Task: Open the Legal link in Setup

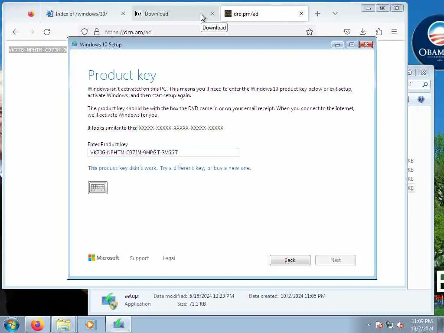Action: click(169, 258)
